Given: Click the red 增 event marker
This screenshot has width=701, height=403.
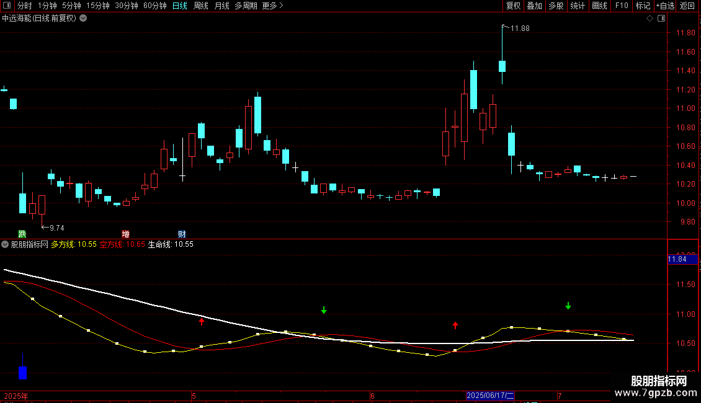Looking at the screenshot, I should click(x=126, y=234).
